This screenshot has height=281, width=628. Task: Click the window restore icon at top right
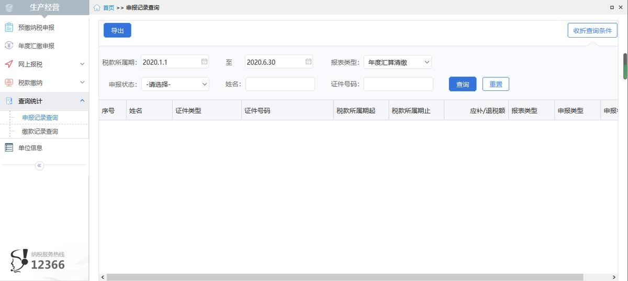pyautogui.click(x=612, y=7)
